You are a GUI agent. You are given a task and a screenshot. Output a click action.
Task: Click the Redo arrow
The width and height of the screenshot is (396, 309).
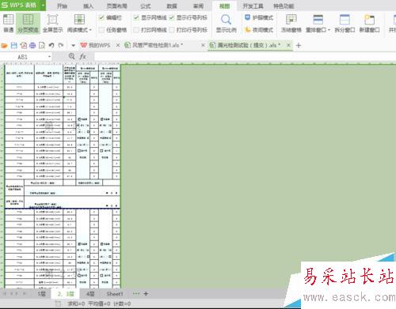[x=61, y=46]
